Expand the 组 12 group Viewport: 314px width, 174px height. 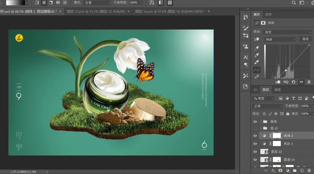point(261,128)
